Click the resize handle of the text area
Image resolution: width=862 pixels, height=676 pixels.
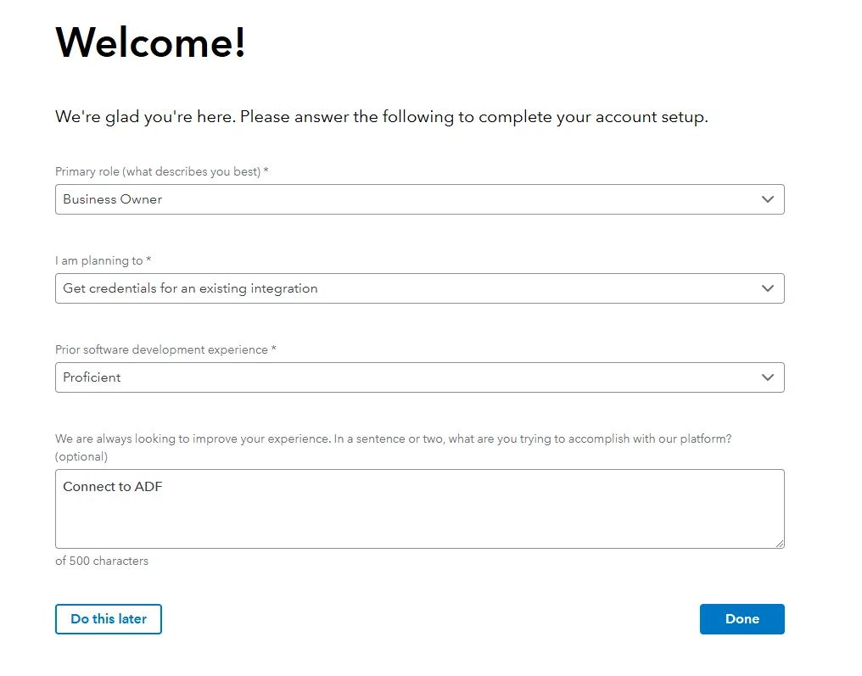780,544
